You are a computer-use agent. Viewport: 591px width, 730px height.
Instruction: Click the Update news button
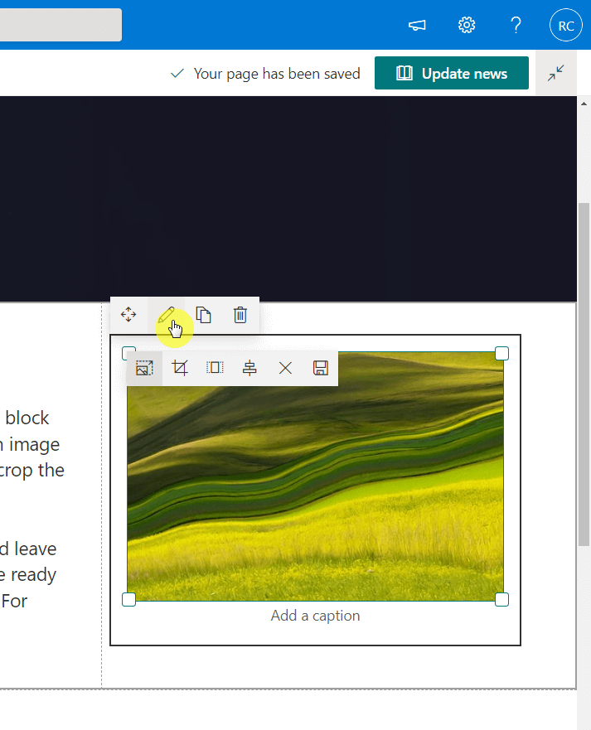[451, 73]
